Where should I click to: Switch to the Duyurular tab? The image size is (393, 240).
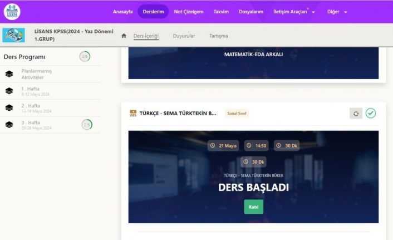(184, 36)
